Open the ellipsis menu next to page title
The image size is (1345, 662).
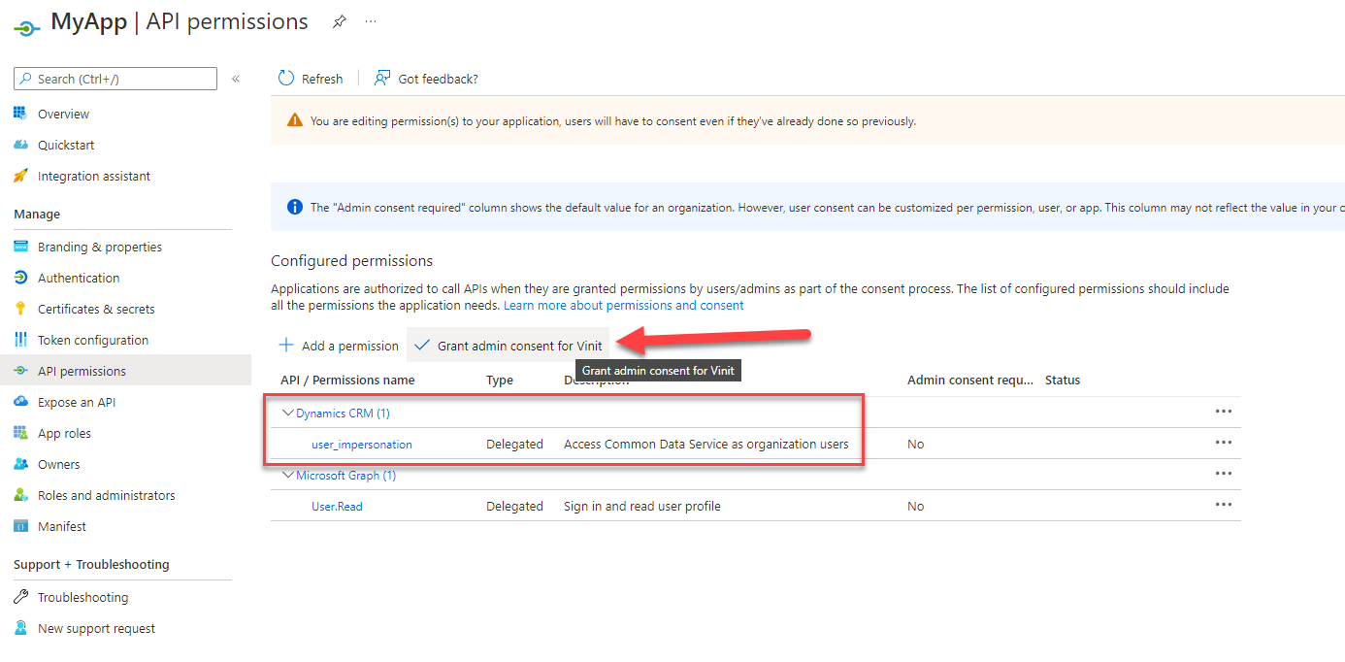coord(371,21)
